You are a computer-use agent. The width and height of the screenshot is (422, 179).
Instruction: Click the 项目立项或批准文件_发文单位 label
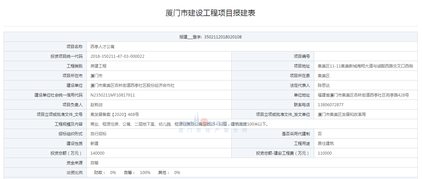click(283, 115)
